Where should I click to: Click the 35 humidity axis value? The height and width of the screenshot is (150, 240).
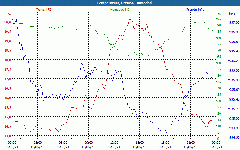click(x=219, y=94)
